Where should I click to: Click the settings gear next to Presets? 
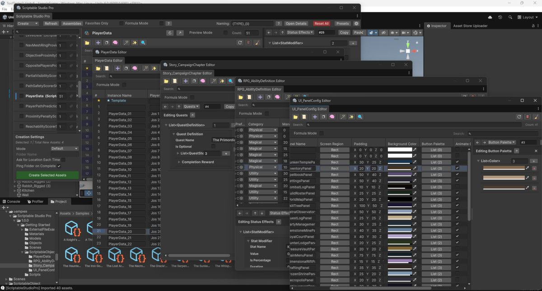(356, 23)
